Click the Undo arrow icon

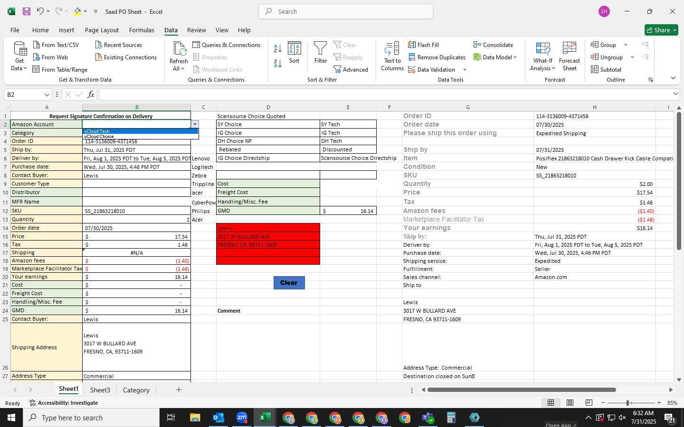(x=40, y=11)
